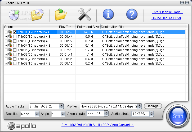Check the Title07 checkbox
This screenshot has width=192, height=132.
click(15, 59)
